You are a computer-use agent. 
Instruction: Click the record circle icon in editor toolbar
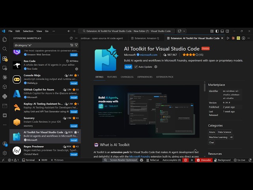point(244,38)
